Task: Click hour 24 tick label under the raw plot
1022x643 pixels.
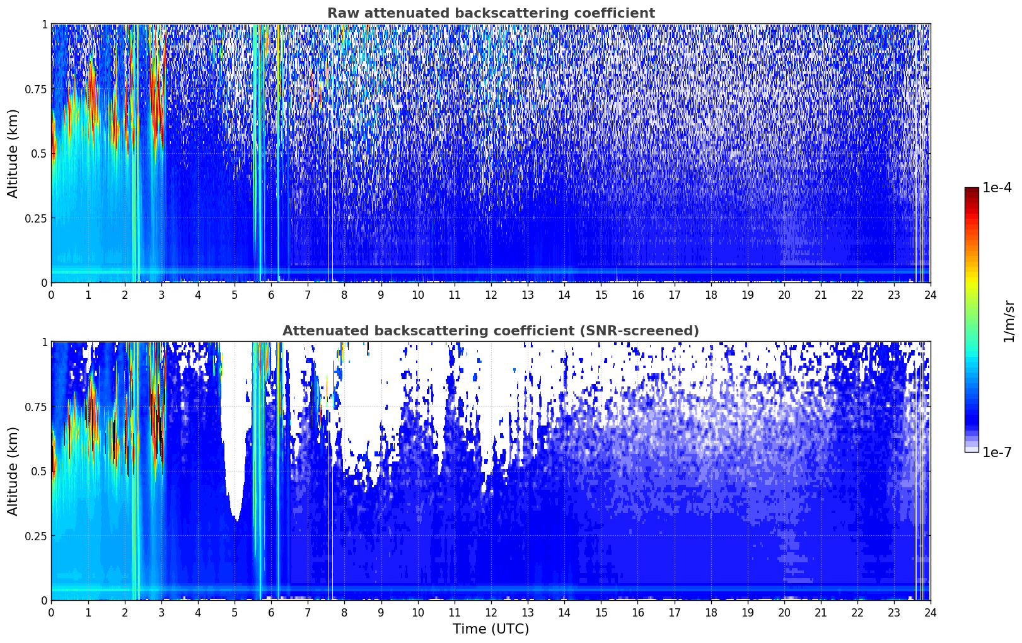Action: point(930,294)
